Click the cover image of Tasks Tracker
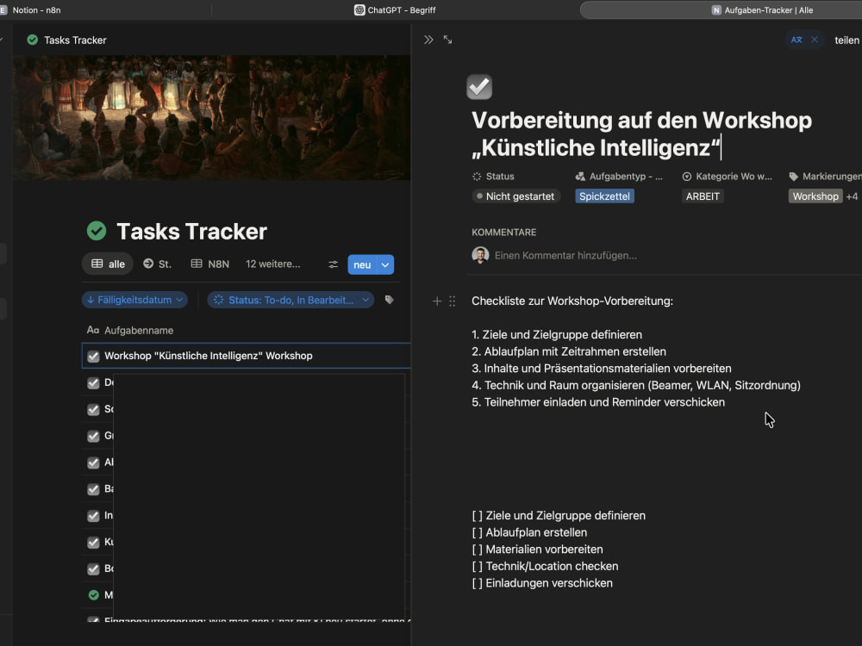The height and width of the screenshot is (646, 862). pyautogui.click(x=212, y=117)
